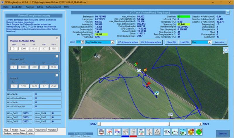234x138 pixels.
Task: Open the Datei menu
Action: coord(6,7)
